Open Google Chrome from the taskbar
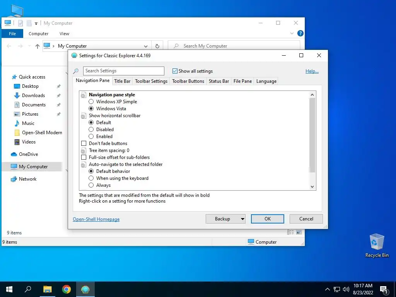This screenshot has width=396, height=297. [67, 289]
